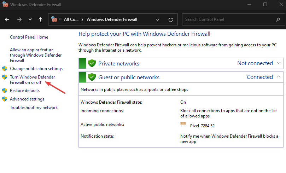Open Troubleshoot my network
Image resolution: width=286 pixels, height=173 pixels.
[34, 108]
